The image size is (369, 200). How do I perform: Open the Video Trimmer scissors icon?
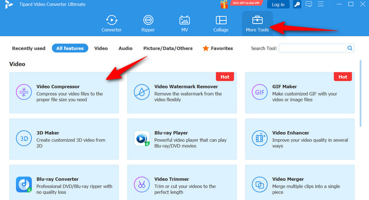[142, 185]
